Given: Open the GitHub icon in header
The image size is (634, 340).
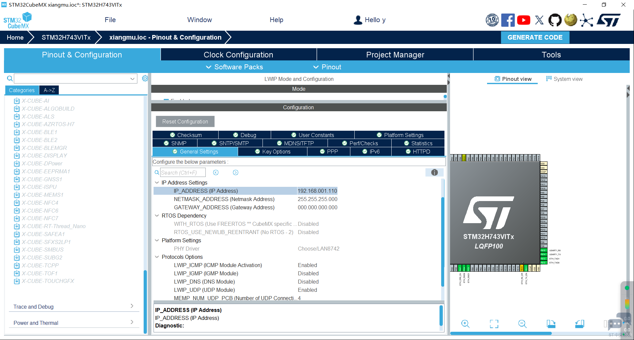Looking at the screenshot, I should (x=555, y=20).
